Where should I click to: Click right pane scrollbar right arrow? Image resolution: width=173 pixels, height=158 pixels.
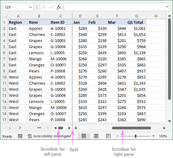[x=164, y=128]
